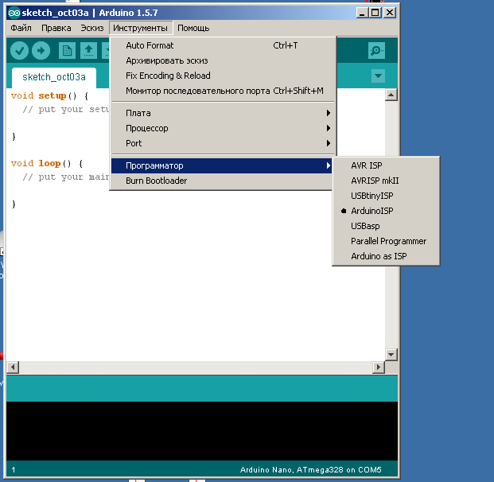Select the checked ArduinoISP option
Viewport: 494px width, 482px height.
[386, 211]
